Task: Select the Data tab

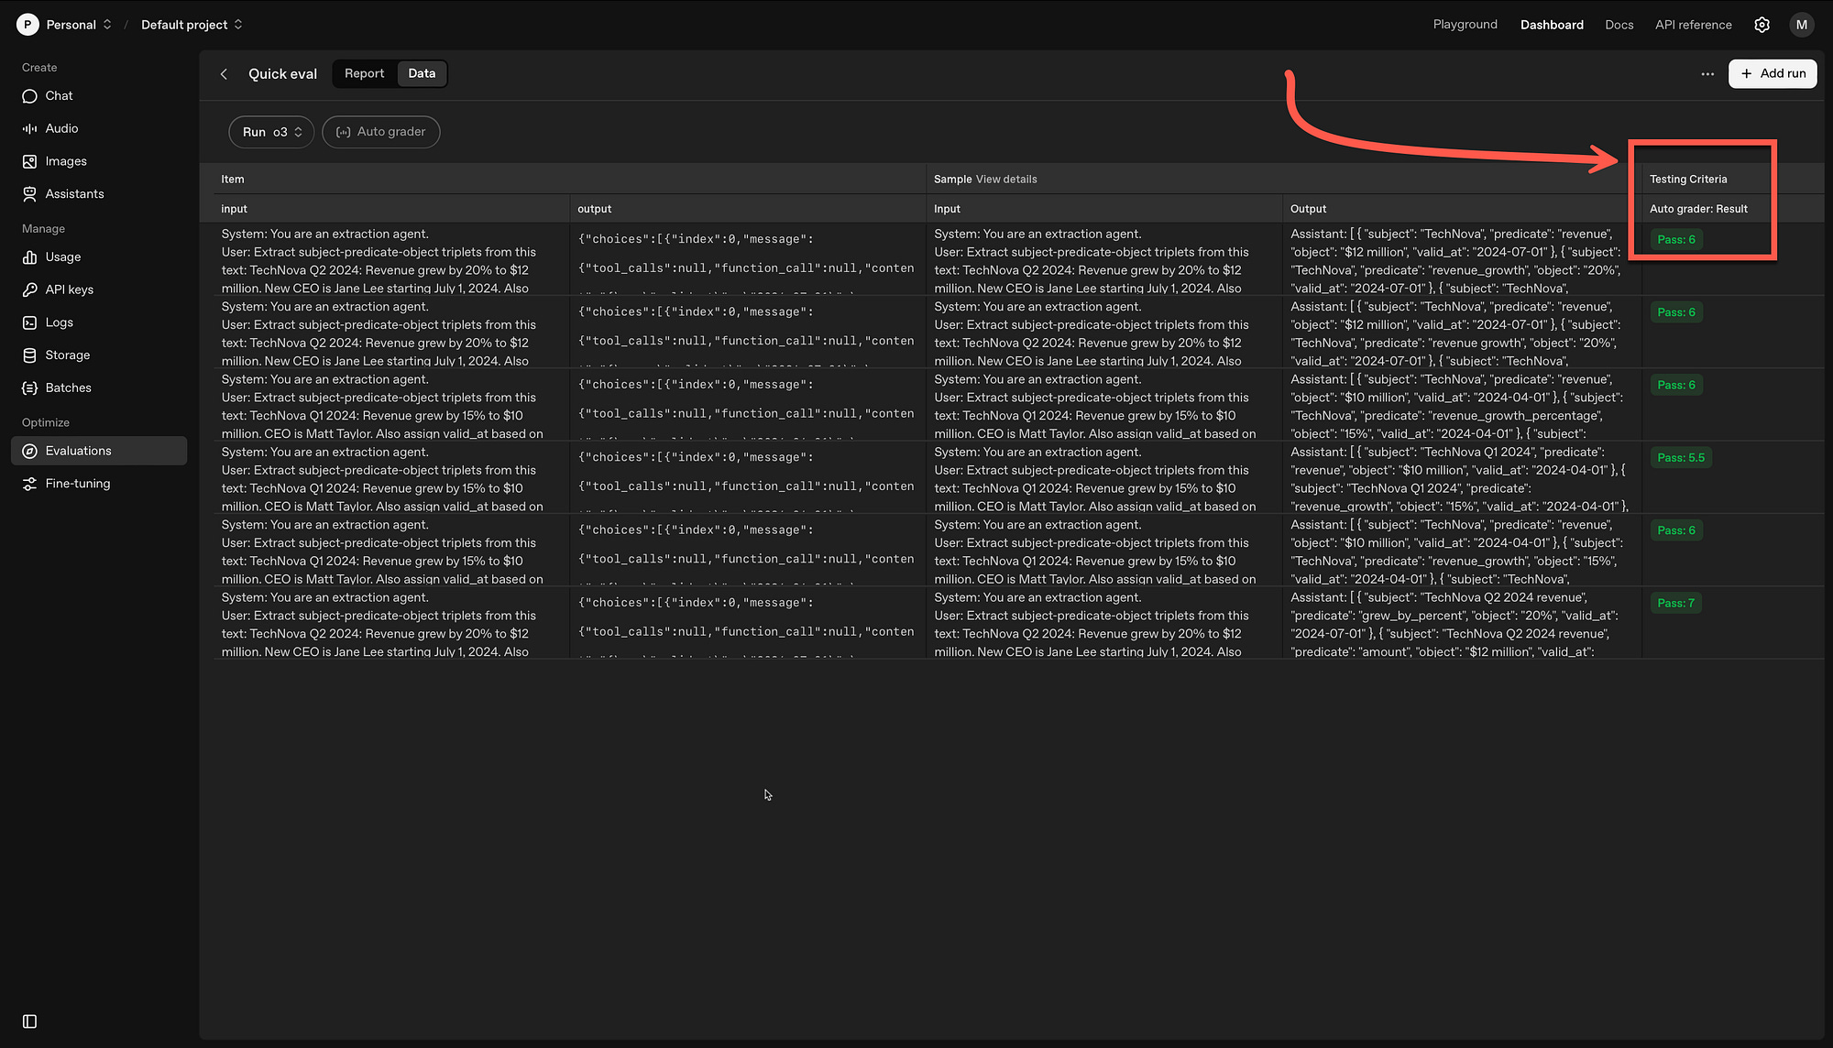Action: (422, 74)
